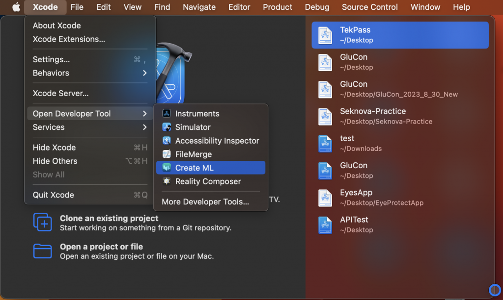Open the Find menu
Screen dimensions: 503x300
[162, 7]
